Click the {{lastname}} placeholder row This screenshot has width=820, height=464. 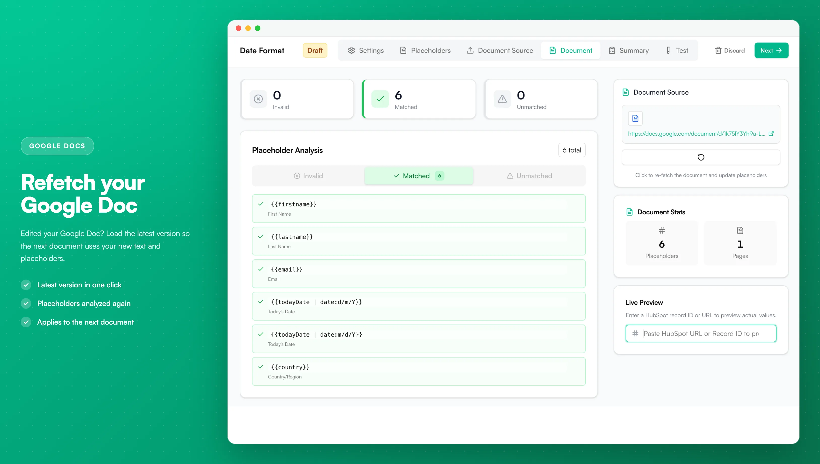click(x=419, y=241)
